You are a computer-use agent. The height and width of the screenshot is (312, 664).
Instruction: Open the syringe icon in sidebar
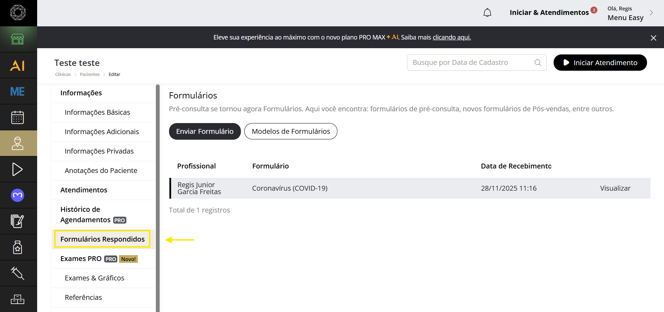tap(18, 273)
